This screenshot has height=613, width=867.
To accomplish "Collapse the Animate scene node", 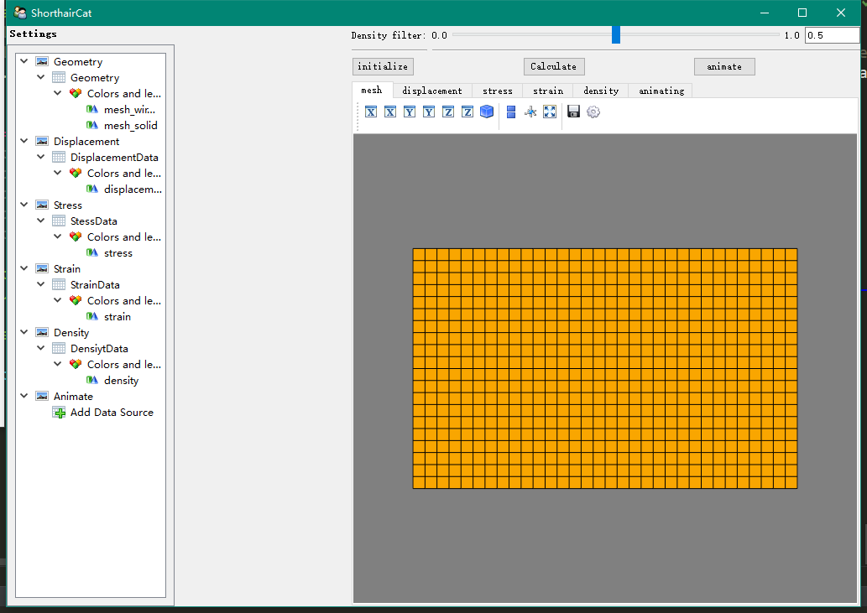I will [24, 396].
